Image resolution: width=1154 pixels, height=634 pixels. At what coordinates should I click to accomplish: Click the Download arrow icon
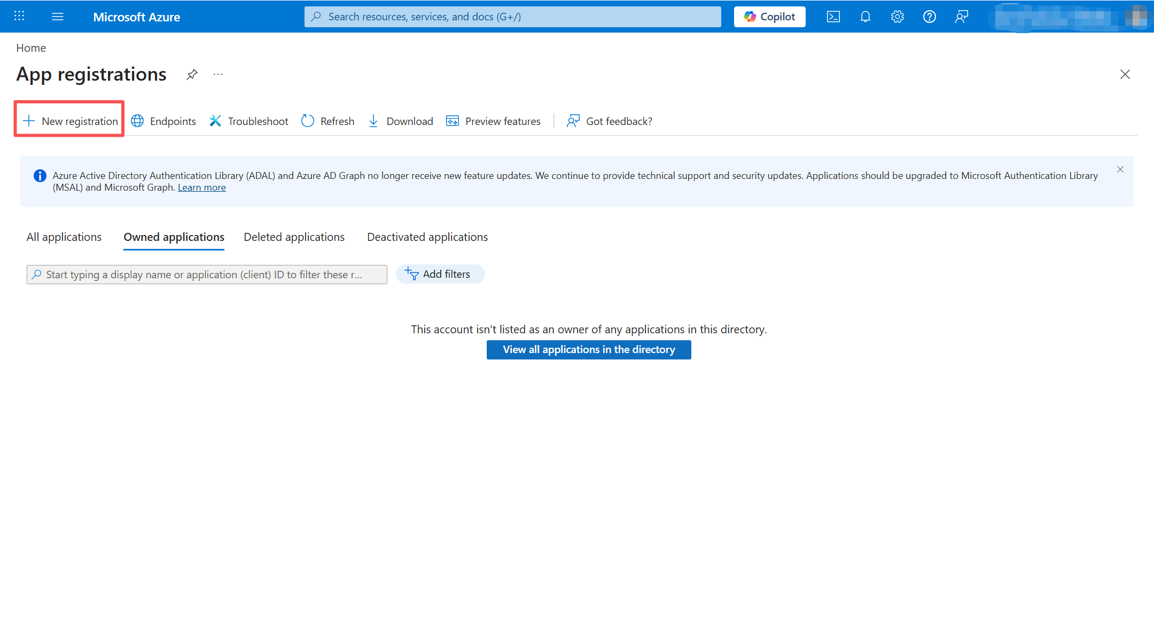pyautogui.click(x=373, y=121)
